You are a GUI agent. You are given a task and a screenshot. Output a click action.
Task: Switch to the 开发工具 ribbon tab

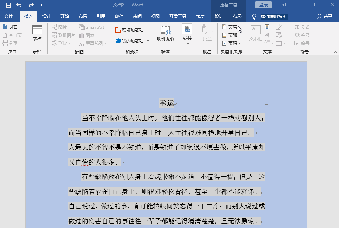(x=178, y=16)
